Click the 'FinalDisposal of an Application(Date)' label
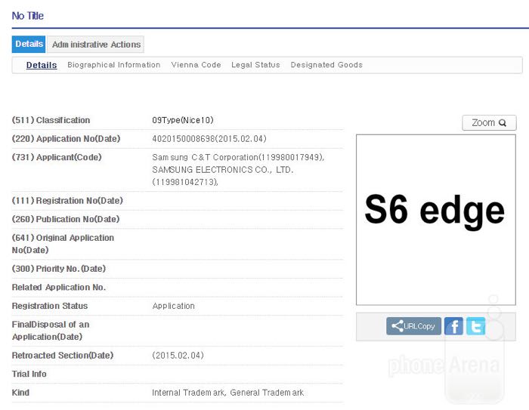The width and height of the screenshot is (529, 410). 51,331
